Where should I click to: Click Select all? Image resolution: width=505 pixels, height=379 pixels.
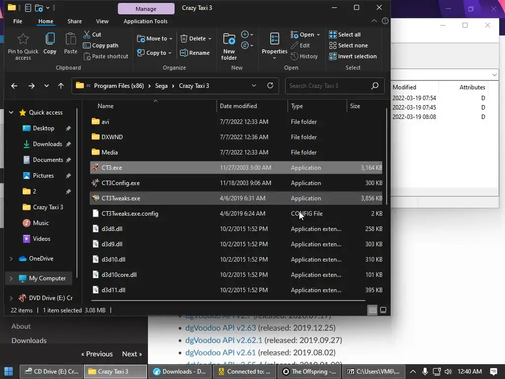coord(345,35)
